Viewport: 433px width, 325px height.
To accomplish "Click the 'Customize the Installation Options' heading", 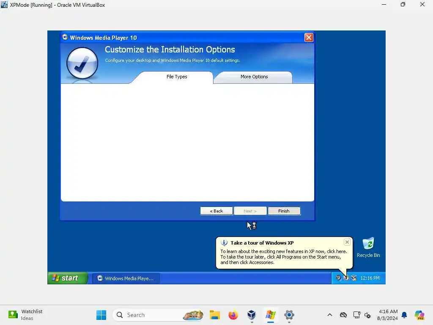I will pyautogui.click(x=170, y=50).
